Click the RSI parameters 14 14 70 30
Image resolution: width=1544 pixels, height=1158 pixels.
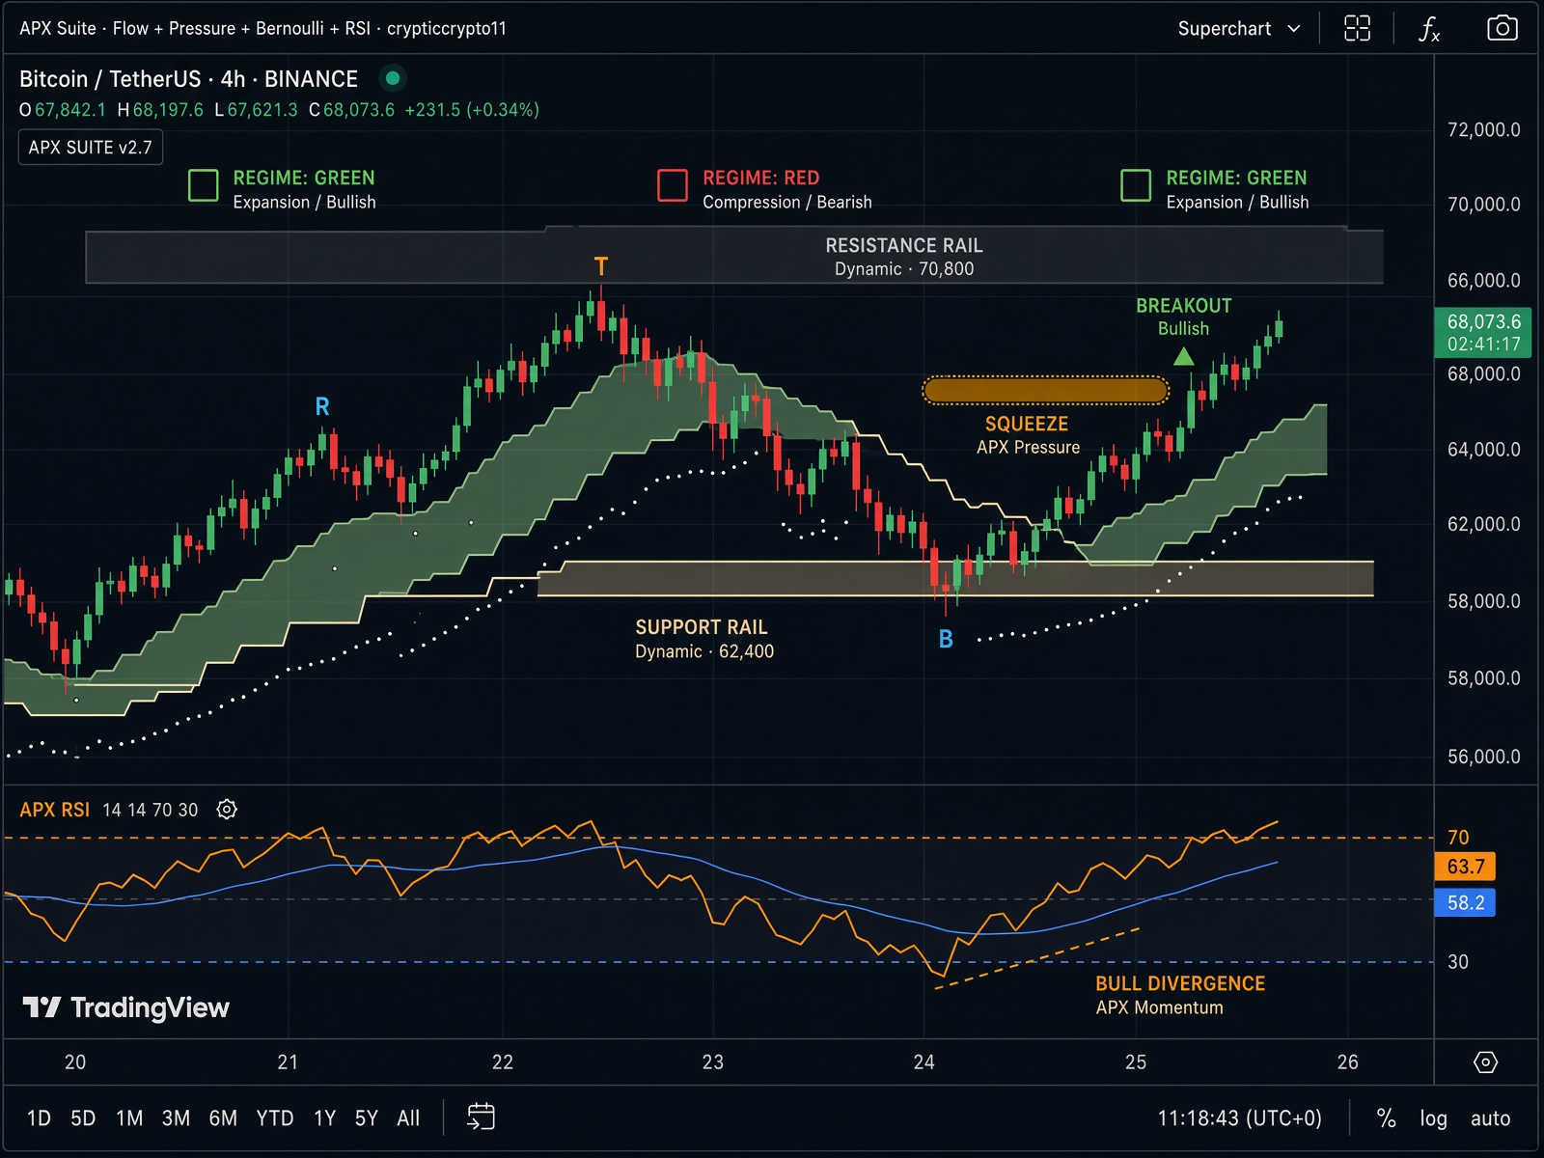(x=151, y=810)
